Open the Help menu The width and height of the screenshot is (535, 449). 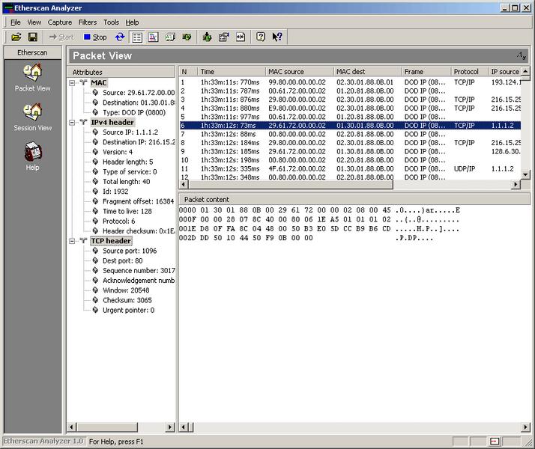pos(132,22)
